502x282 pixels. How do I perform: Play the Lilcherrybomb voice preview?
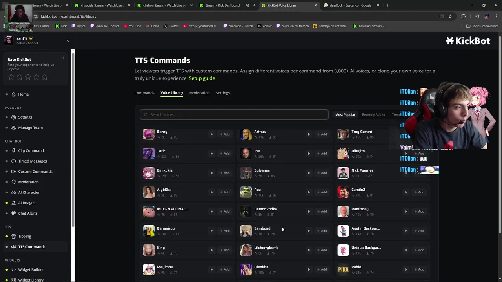[x=309, y=250]
